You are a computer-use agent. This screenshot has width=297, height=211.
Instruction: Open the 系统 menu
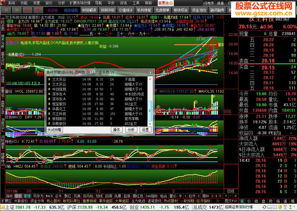click(12, 3)
